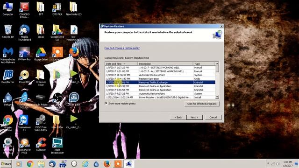Click the System Restore taskbar button
The image size is (299, 168).
click(x=129, y=164)
